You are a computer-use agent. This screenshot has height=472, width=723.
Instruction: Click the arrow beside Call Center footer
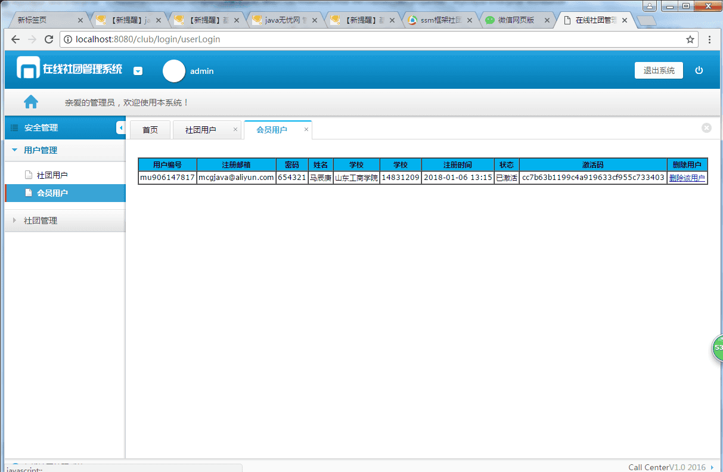click(x=713, y=467)
